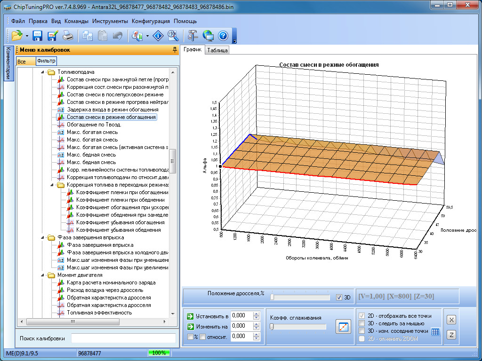This screenshot has width=482, height=361.
Task: Click the binary search magnifier icon
Action: [173, 36]
